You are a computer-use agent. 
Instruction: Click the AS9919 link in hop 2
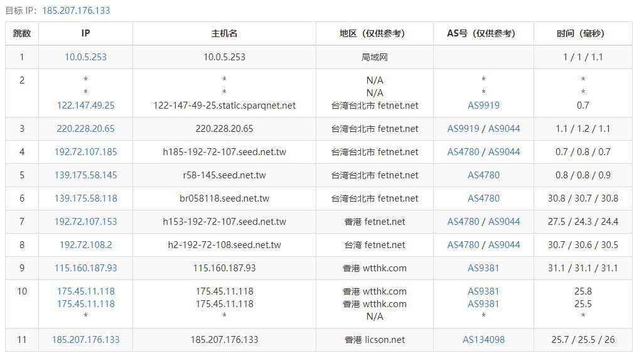[x=483, y=105]
